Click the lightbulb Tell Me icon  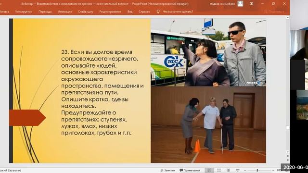click(x=158, y=12)
